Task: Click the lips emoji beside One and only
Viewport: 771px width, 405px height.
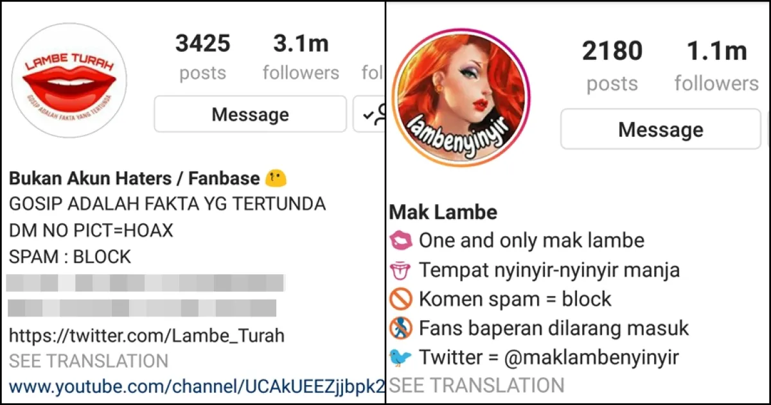Action: (401, 241)
